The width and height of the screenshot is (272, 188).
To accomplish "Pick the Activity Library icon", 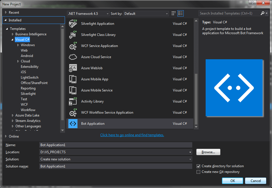I will pyautogui.click(x=73, y=101).
